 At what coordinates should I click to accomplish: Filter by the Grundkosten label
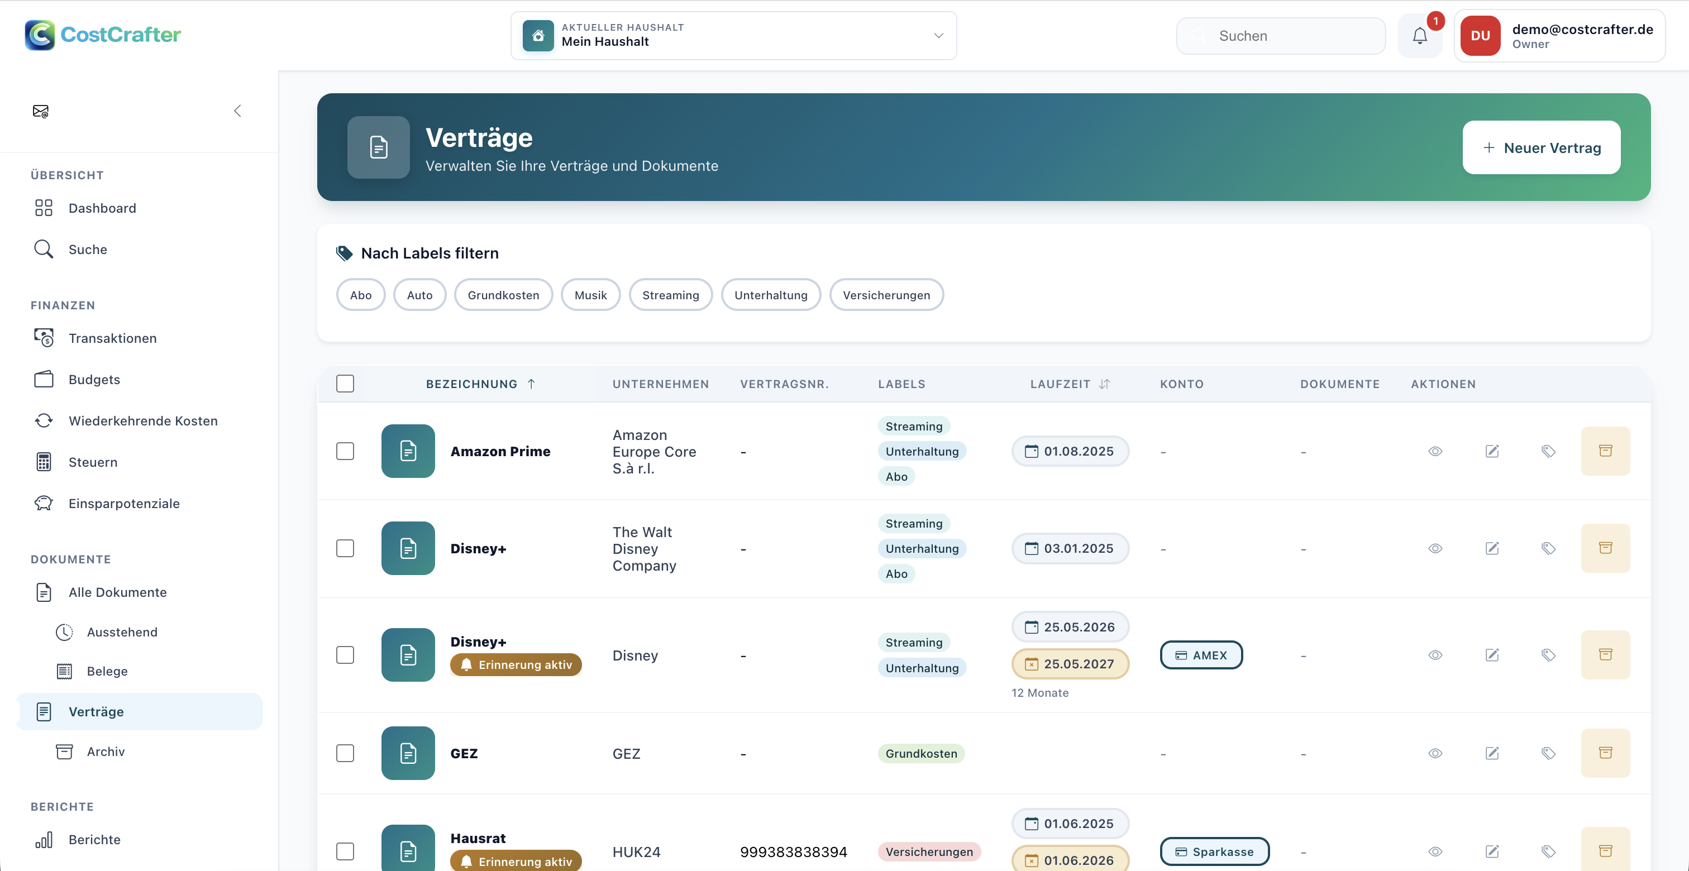pos(504,295)
